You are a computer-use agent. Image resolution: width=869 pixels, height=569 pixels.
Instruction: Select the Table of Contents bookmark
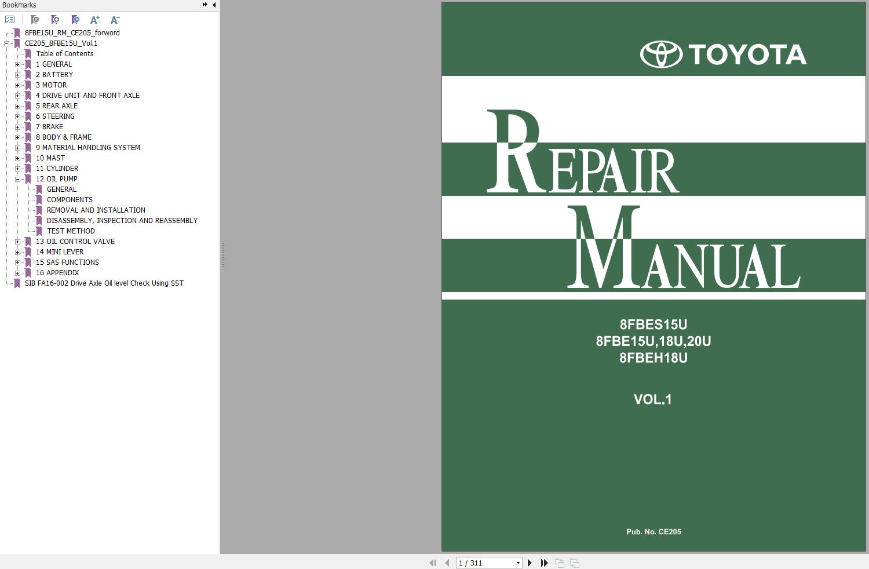tap(65, 53)
